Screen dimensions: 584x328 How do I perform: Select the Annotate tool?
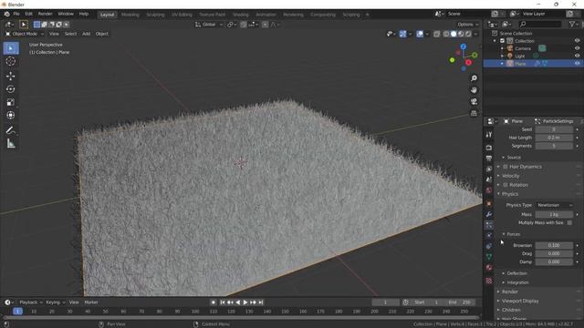(x=11, y=130)
